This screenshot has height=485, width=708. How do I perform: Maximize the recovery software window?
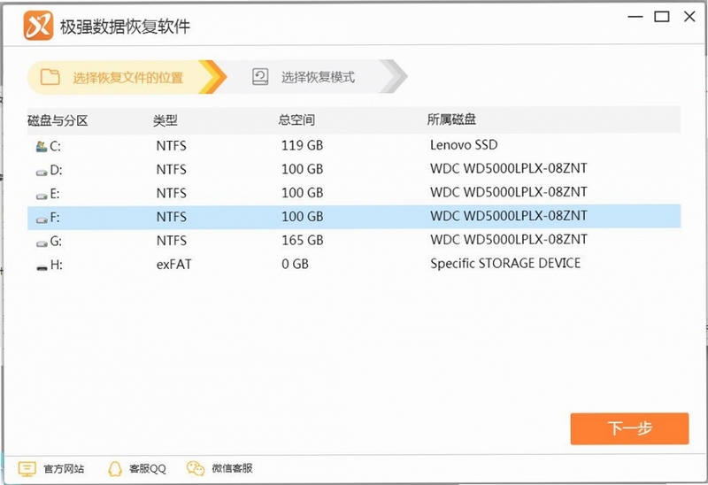[662, 17]
